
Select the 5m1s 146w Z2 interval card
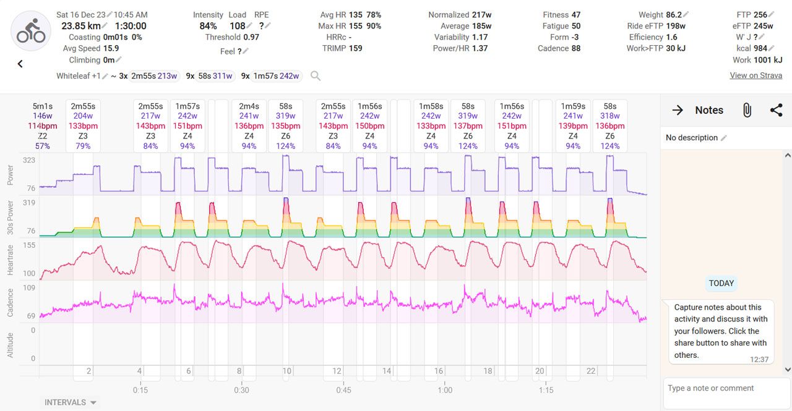tap(43, 126)
